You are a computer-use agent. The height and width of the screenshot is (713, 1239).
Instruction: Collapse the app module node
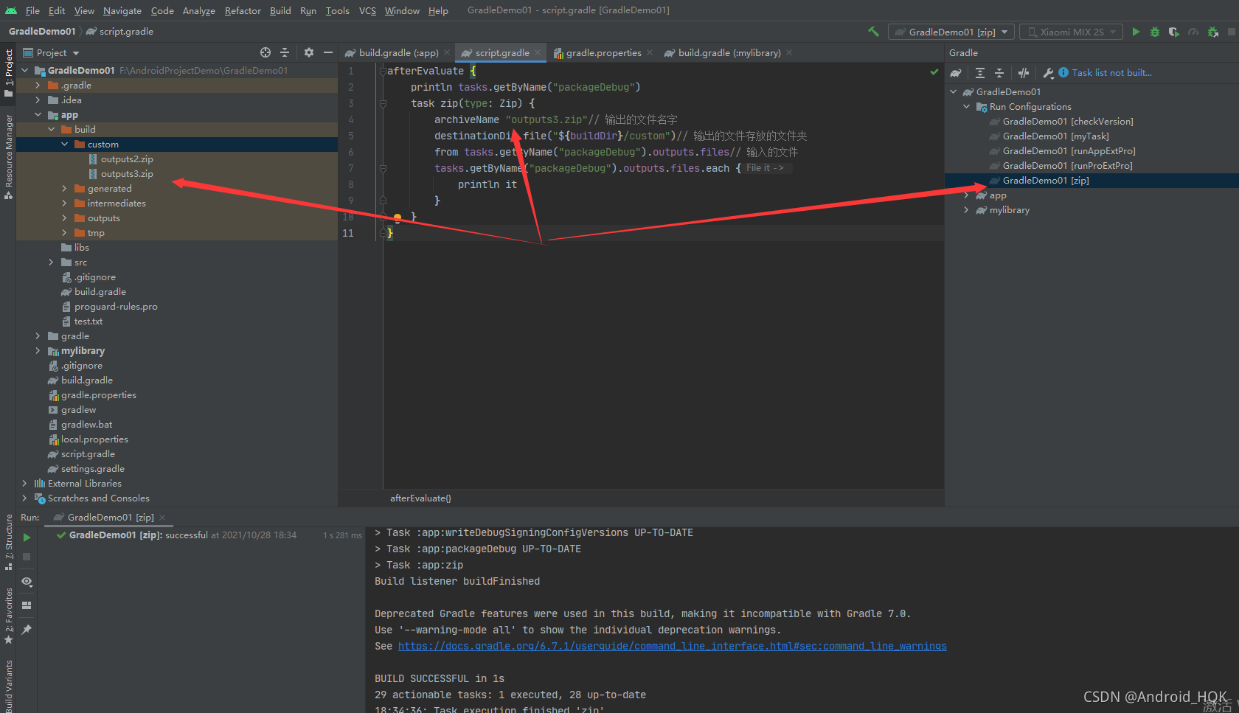tap(38, 115)
